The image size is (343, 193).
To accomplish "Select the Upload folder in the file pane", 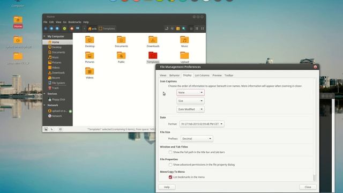I will pyautogui.click(x=184, y=57).
